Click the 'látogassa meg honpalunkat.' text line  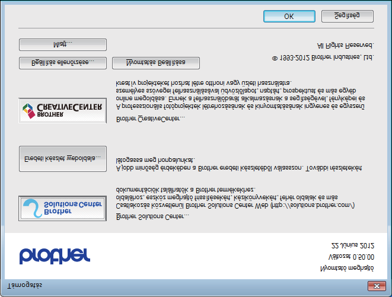click(155, 160)
